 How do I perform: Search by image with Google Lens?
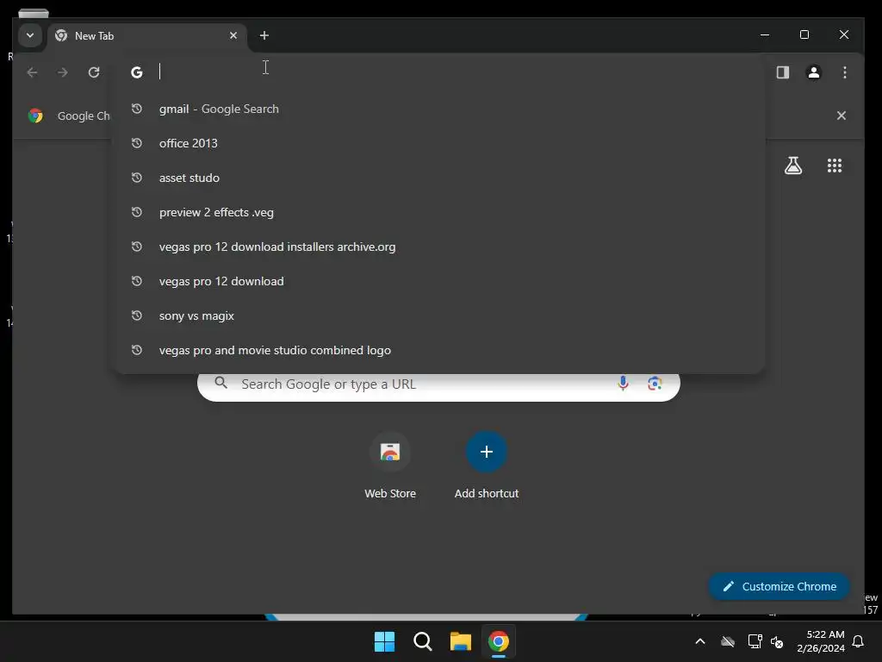pos(655,384)
